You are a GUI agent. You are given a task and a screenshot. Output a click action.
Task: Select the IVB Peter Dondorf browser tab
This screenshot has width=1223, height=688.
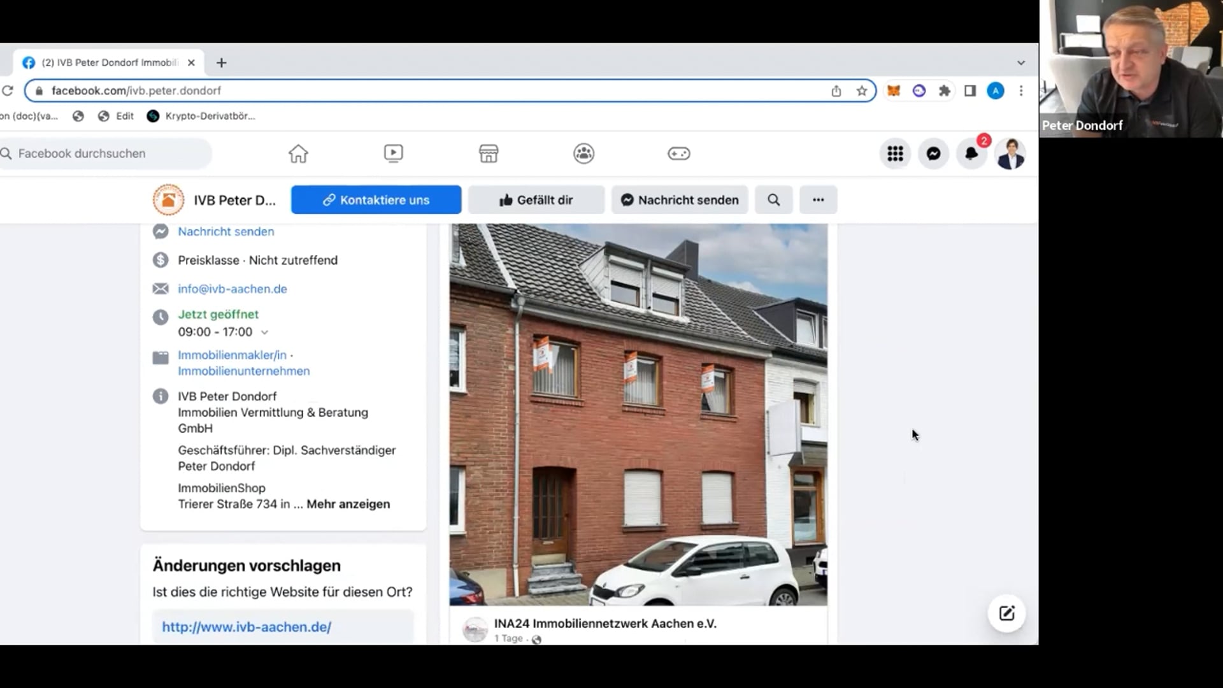pos(110,62)
